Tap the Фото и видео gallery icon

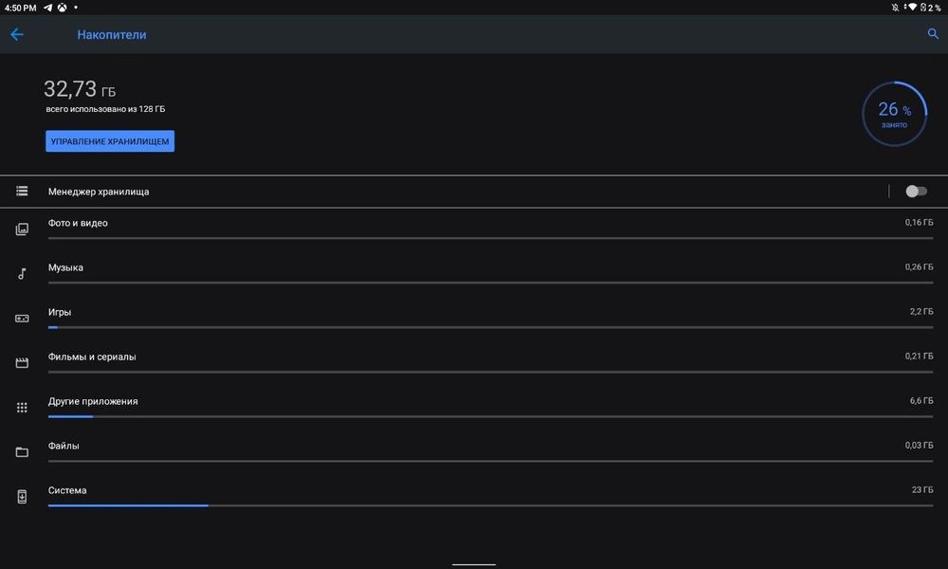[x=22, y=229]
